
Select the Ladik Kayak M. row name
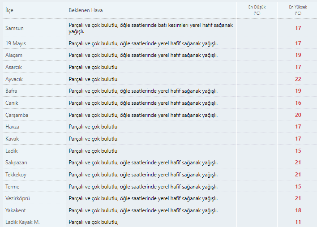tap(22, 222)
